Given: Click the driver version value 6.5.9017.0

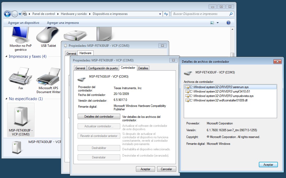Looking at the screenshot, I should (x=120, y=100).
